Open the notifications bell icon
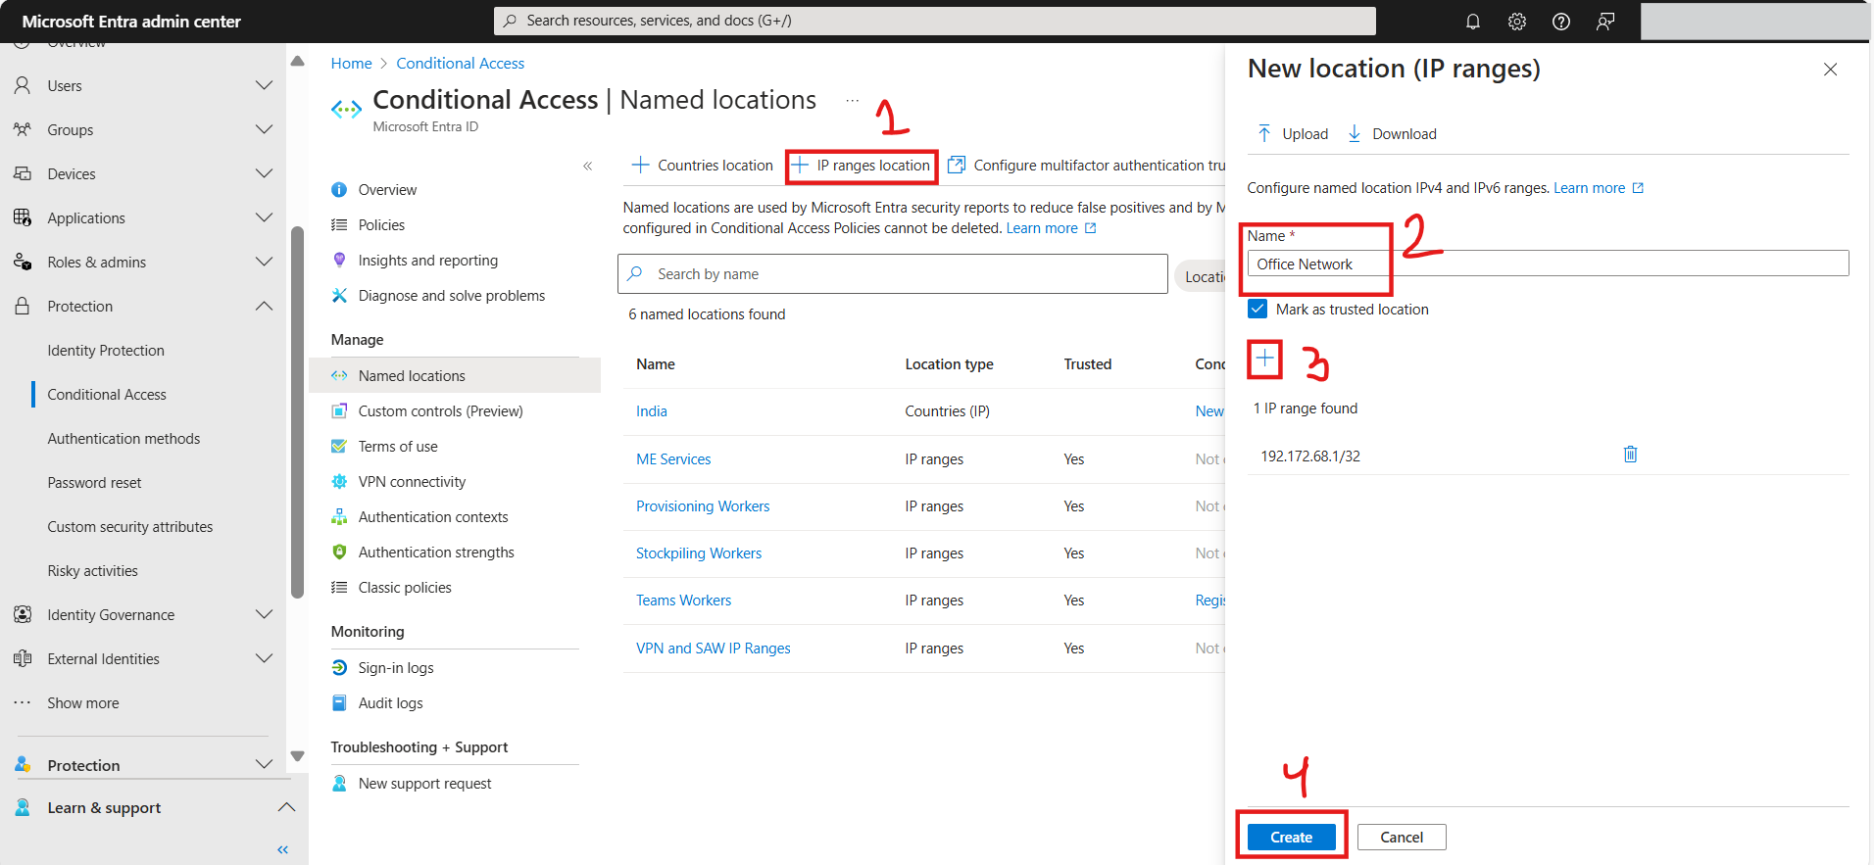The height and width of the screenshot is (865, 1874). [1472, 22]
